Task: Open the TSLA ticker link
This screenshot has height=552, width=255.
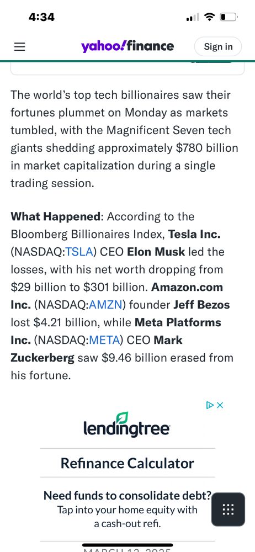Action: [x=79, y=252]
